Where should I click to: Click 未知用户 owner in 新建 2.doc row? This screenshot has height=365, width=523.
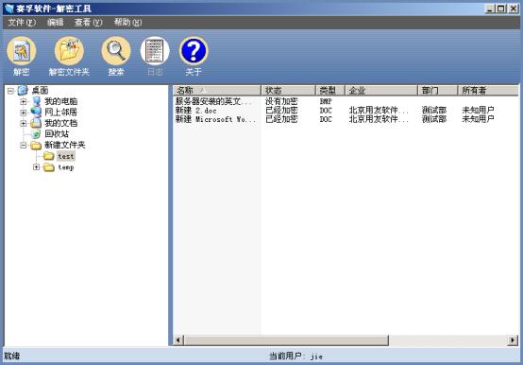pos(478,111)
